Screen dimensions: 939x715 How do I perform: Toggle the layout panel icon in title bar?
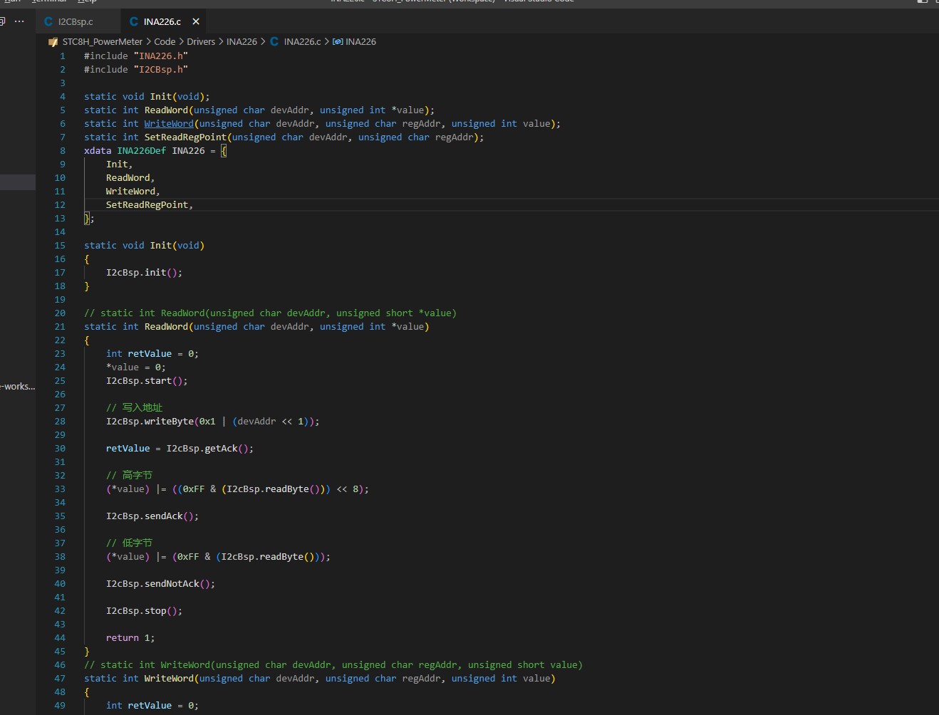[x=923, y=1]
